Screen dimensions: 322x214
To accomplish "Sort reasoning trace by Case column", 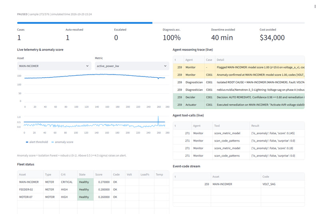I will point(210,60).
